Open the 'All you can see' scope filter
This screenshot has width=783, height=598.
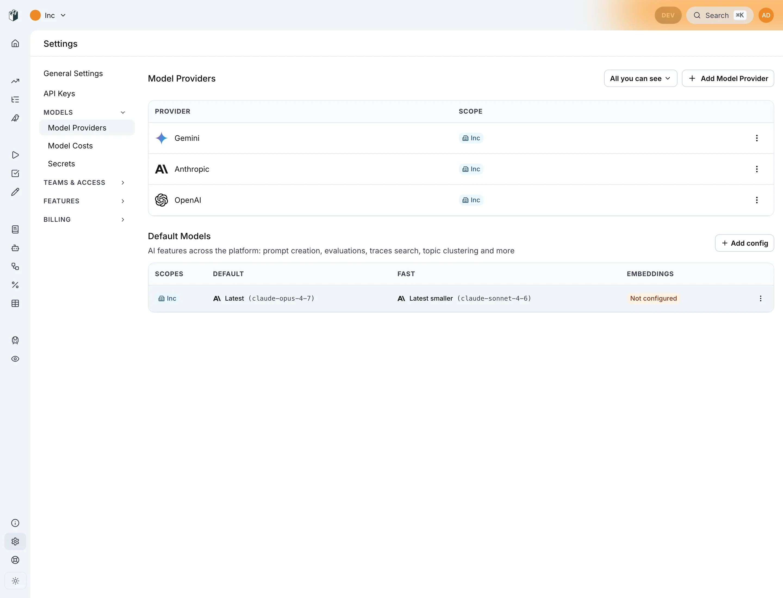pos(641,79)
